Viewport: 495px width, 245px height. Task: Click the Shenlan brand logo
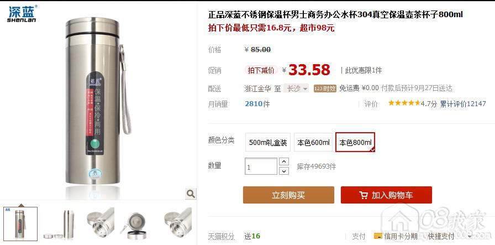pos(22,14)
